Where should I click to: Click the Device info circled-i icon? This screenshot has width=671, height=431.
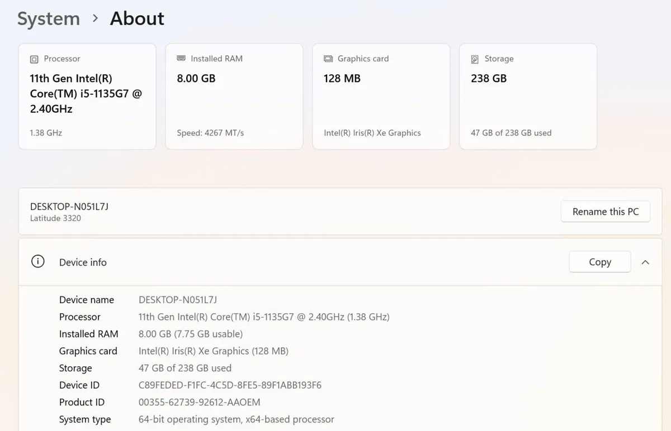(x=37, y=262)
